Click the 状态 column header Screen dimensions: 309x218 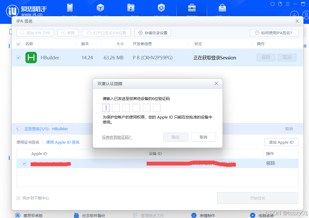pyautogui.click(x=198, y=44)
